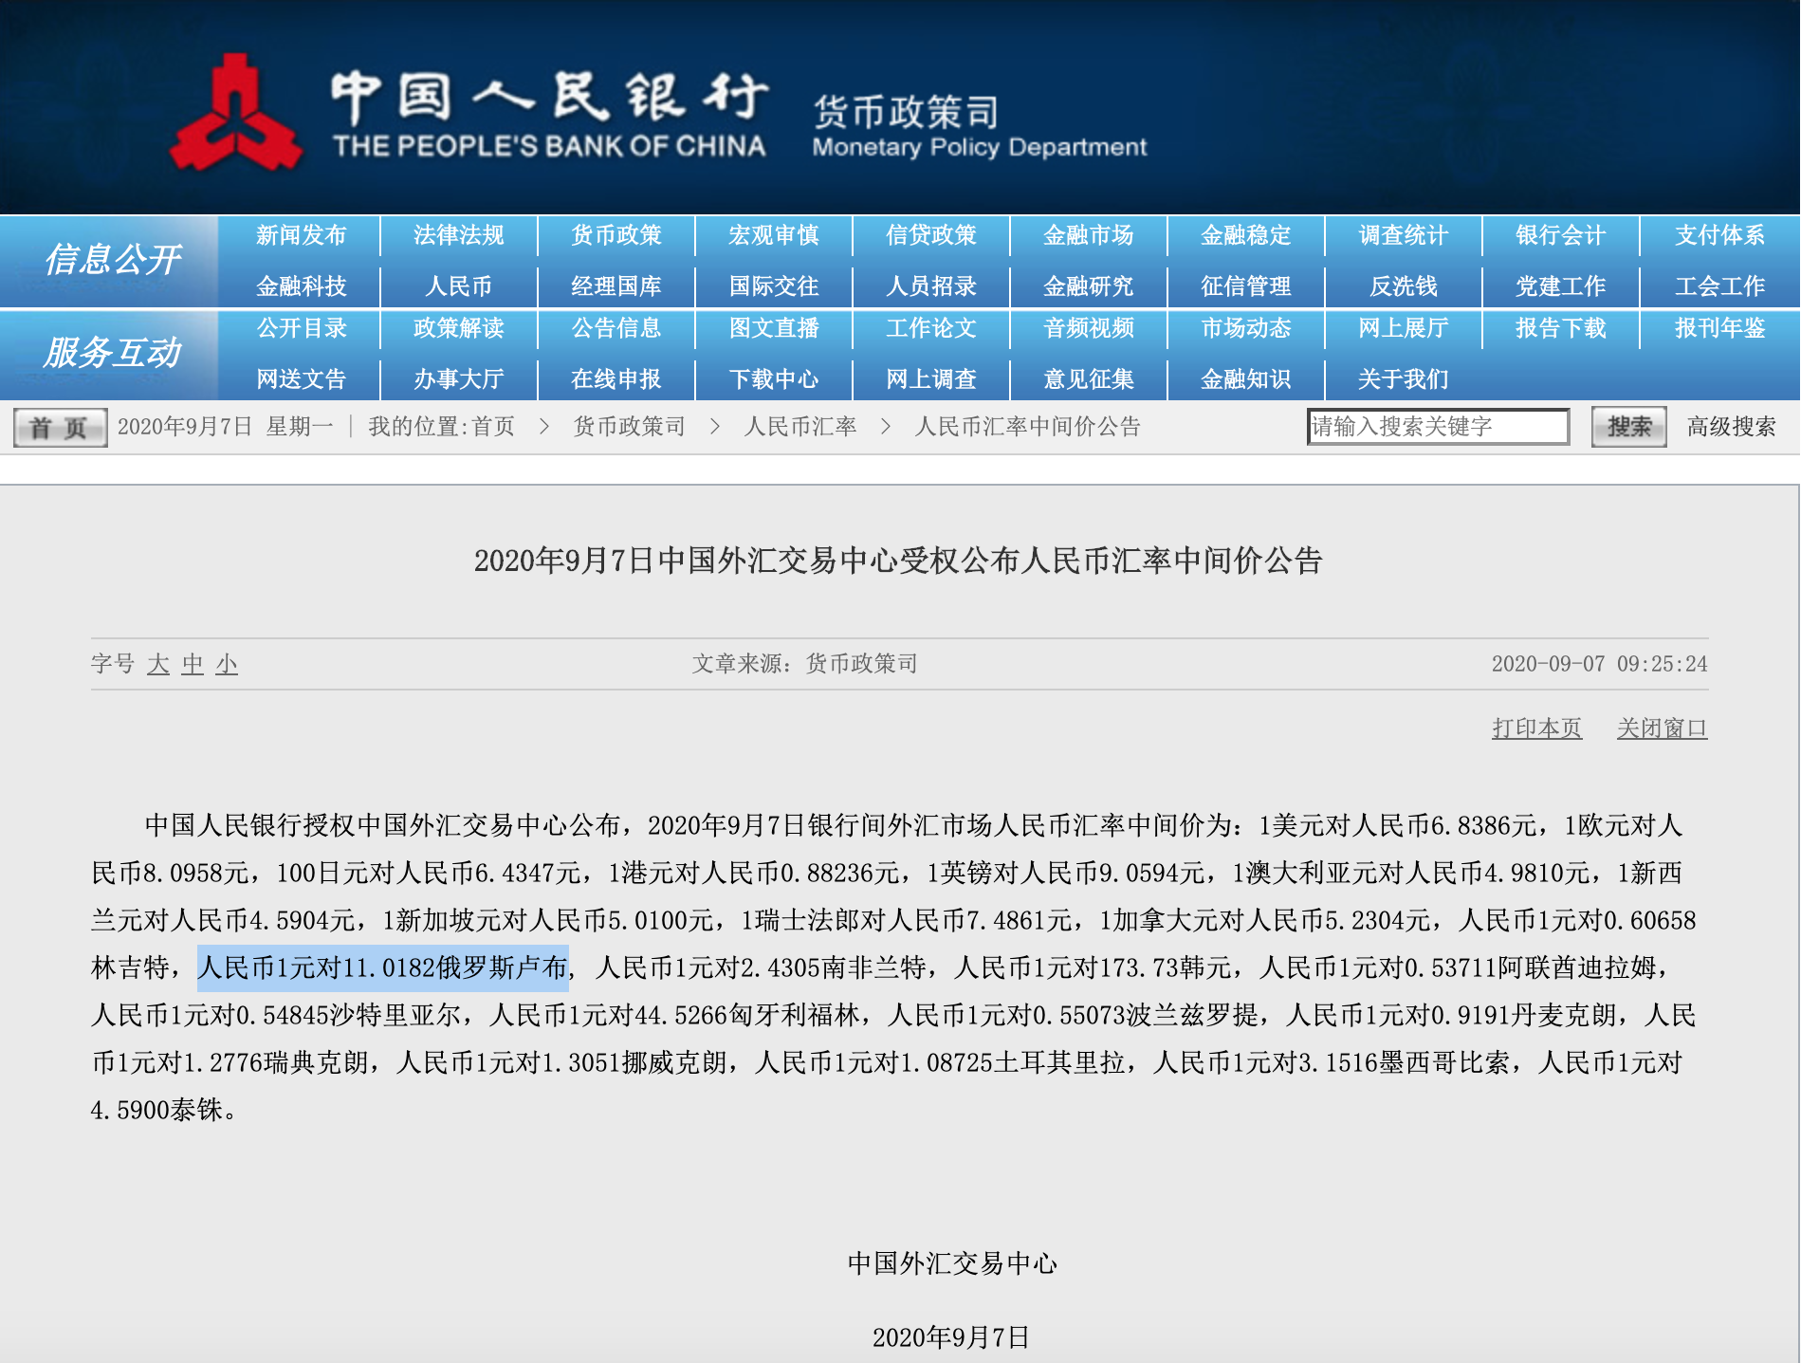Select 金融科技 in navigation
Image resolution: width=1801 pixels, height=1363 pixels.
pyautogui.click(x=301, y=286)
